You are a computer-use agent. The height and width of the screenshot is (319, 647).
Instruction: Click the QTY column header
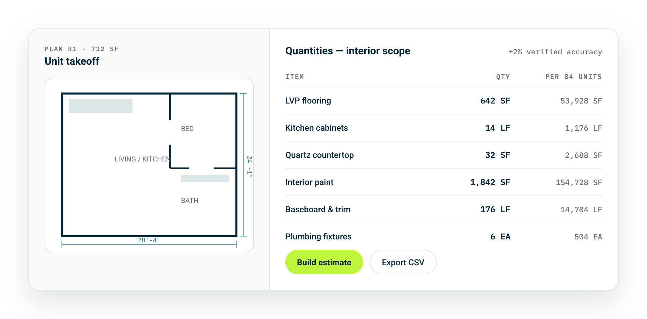(x=503, y=77)
